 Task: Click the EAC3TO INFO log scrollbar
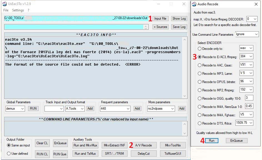(185, 68)
